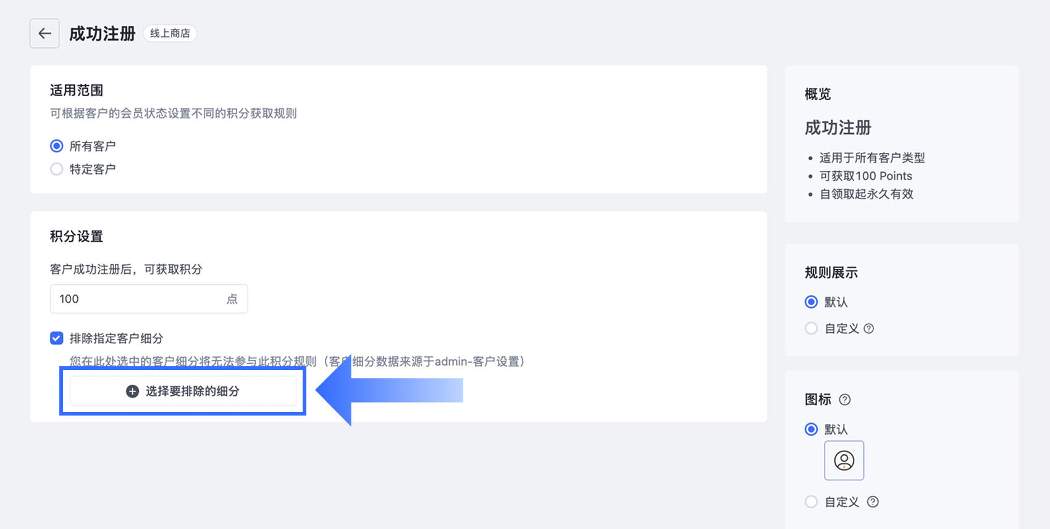The image size is (1050, 529).
Task: Click 选择要排除的细分 button
Action: click(183, 391)
